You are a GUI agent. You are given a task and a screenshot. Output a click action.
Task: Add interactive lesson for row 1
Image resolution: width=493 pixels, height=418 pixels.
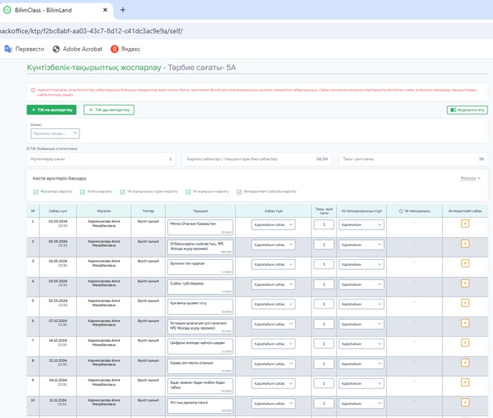pyautogui.click(x=465, y=224)
